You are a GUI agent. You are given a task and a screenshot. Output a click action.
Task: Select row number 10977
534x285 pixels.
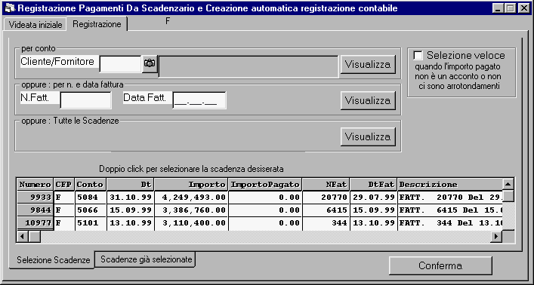[x=35, y=223]
